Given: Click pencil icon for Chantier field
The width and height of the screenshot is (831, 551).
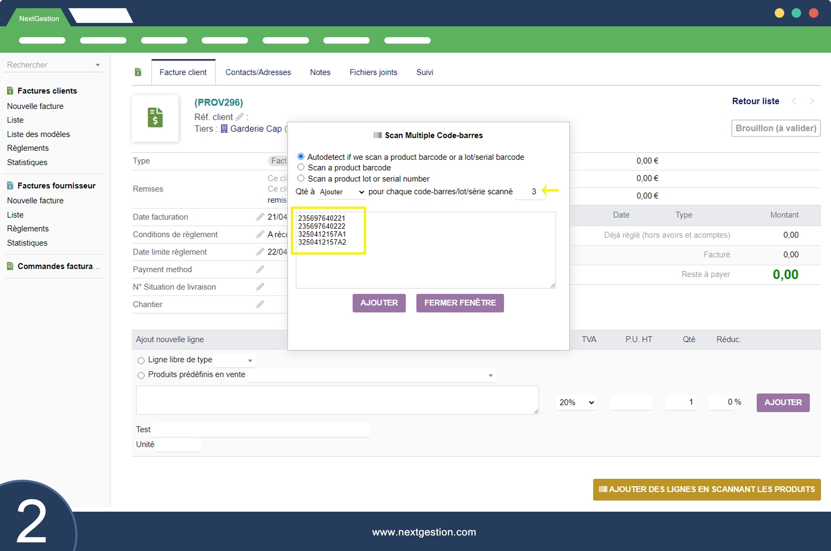Looking at the screenshot, I should point(260,304).
